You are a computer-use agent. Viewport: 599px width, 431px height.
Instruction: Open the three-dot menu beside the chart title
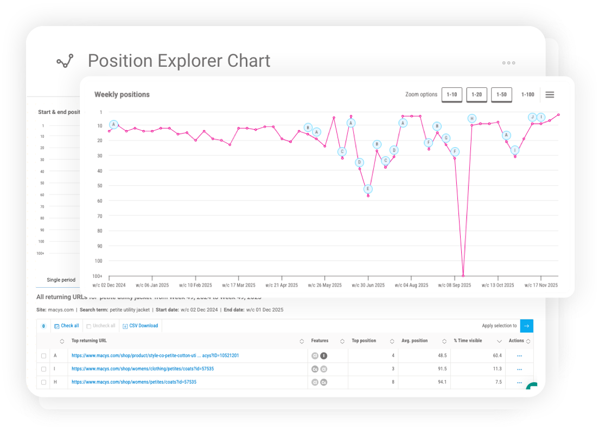click(508, 63)
